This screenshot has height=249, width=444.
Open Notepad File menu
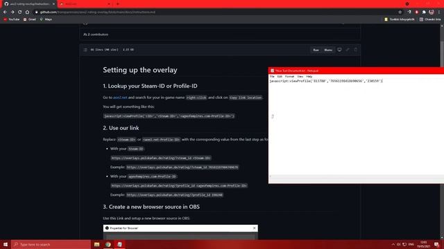[272, 77]
